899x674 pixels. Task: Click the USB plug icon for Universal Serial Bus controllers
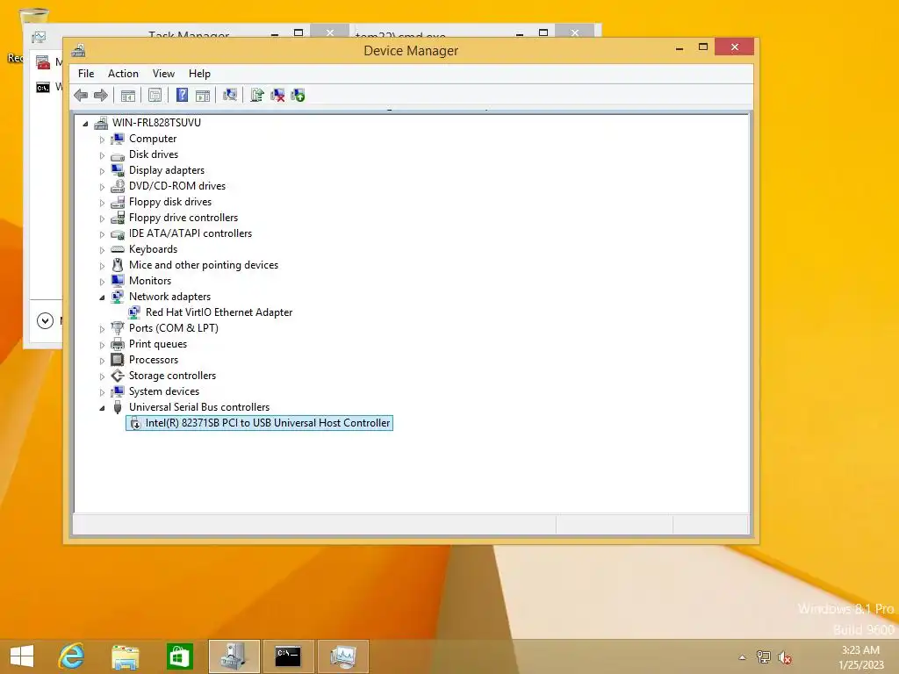tap(118, 407)
